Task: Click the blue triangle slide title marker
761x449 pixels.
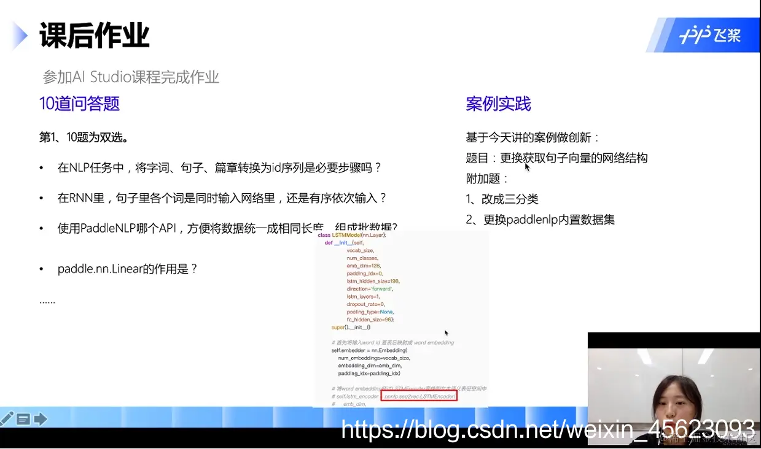Action: [18, 36]
